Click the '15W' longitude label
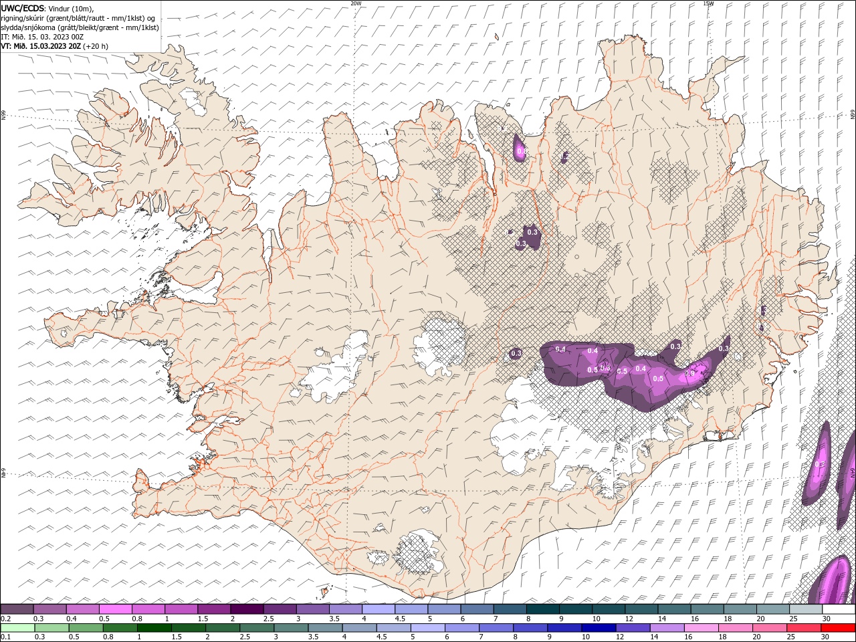Viewport: 856px width, 642px height. pos(708,3)
